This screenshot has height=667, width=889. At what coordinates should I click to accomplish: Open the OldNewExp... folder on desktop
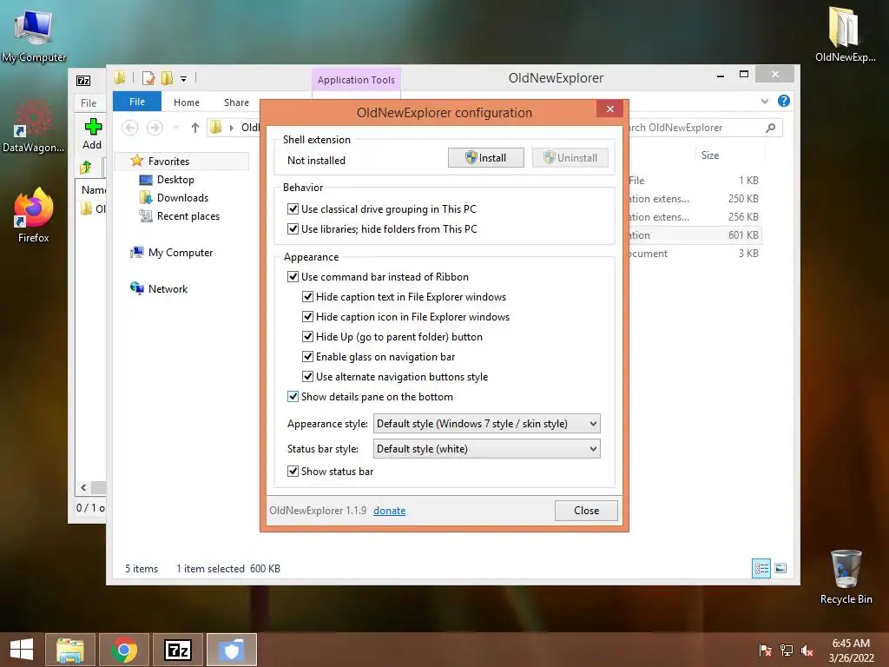[x=845, y=34]
